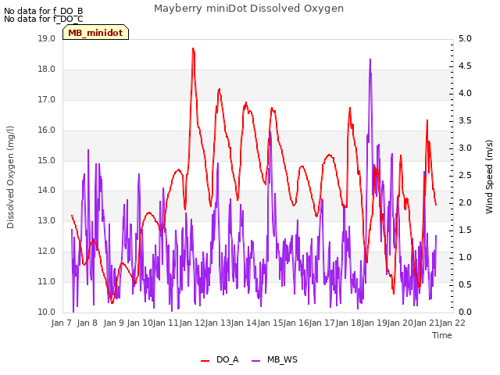Click the 10.0 left axis value

click(x=47, y=312)
